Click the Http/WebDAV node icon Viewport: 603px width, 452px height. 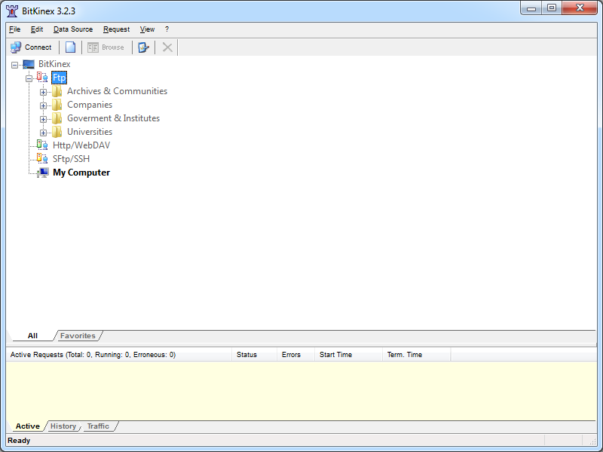42,145
